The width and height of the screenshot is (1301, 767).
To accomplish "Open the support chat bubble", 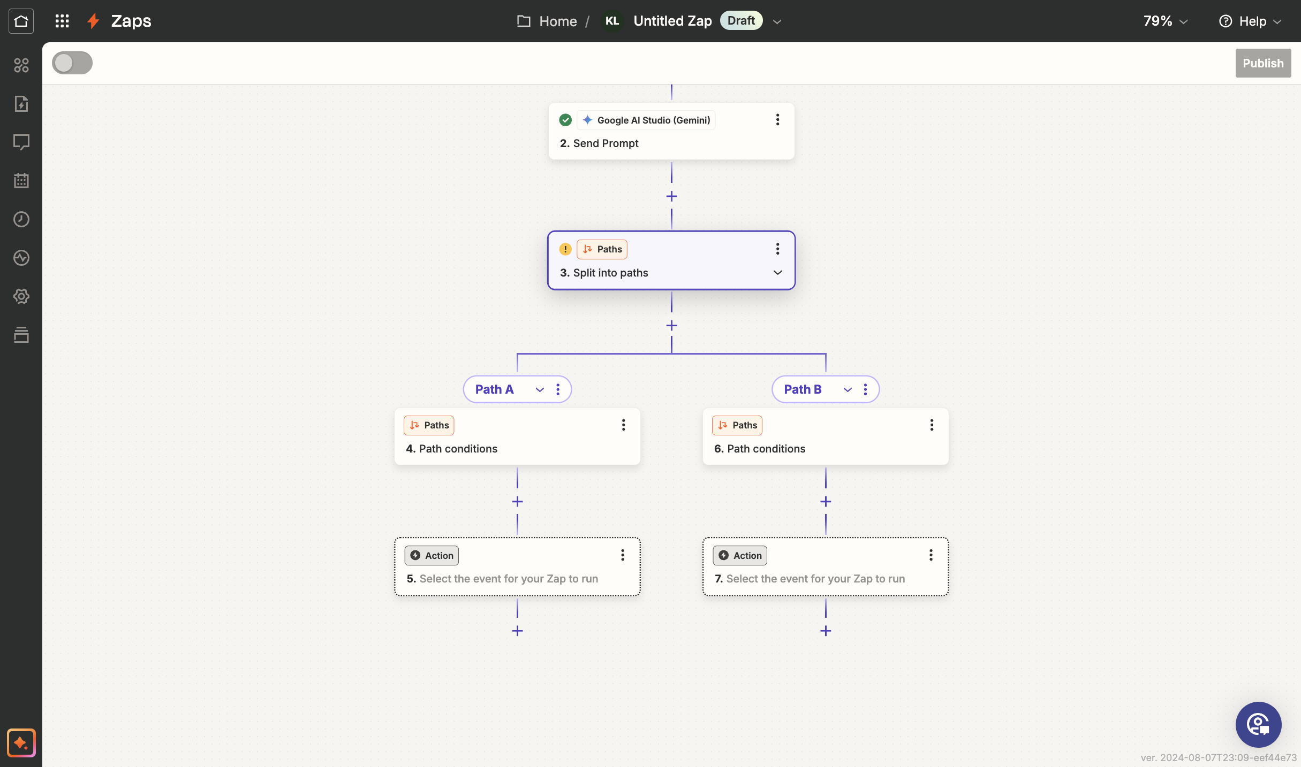I will 1258,725.
